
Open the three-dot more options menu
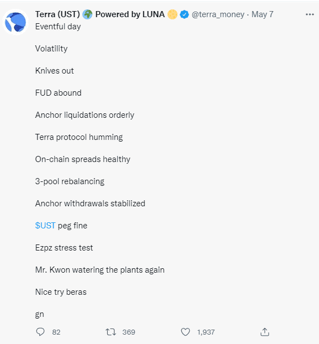(x=310, y=14)
